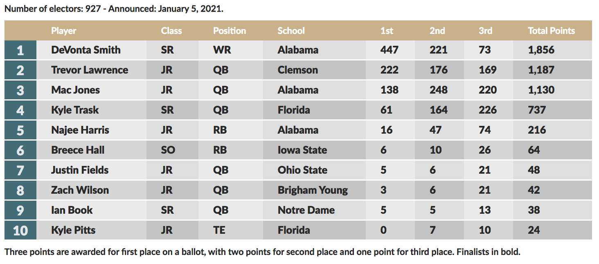
Task: Click Najee Harris player name
Action: [80, 130]
